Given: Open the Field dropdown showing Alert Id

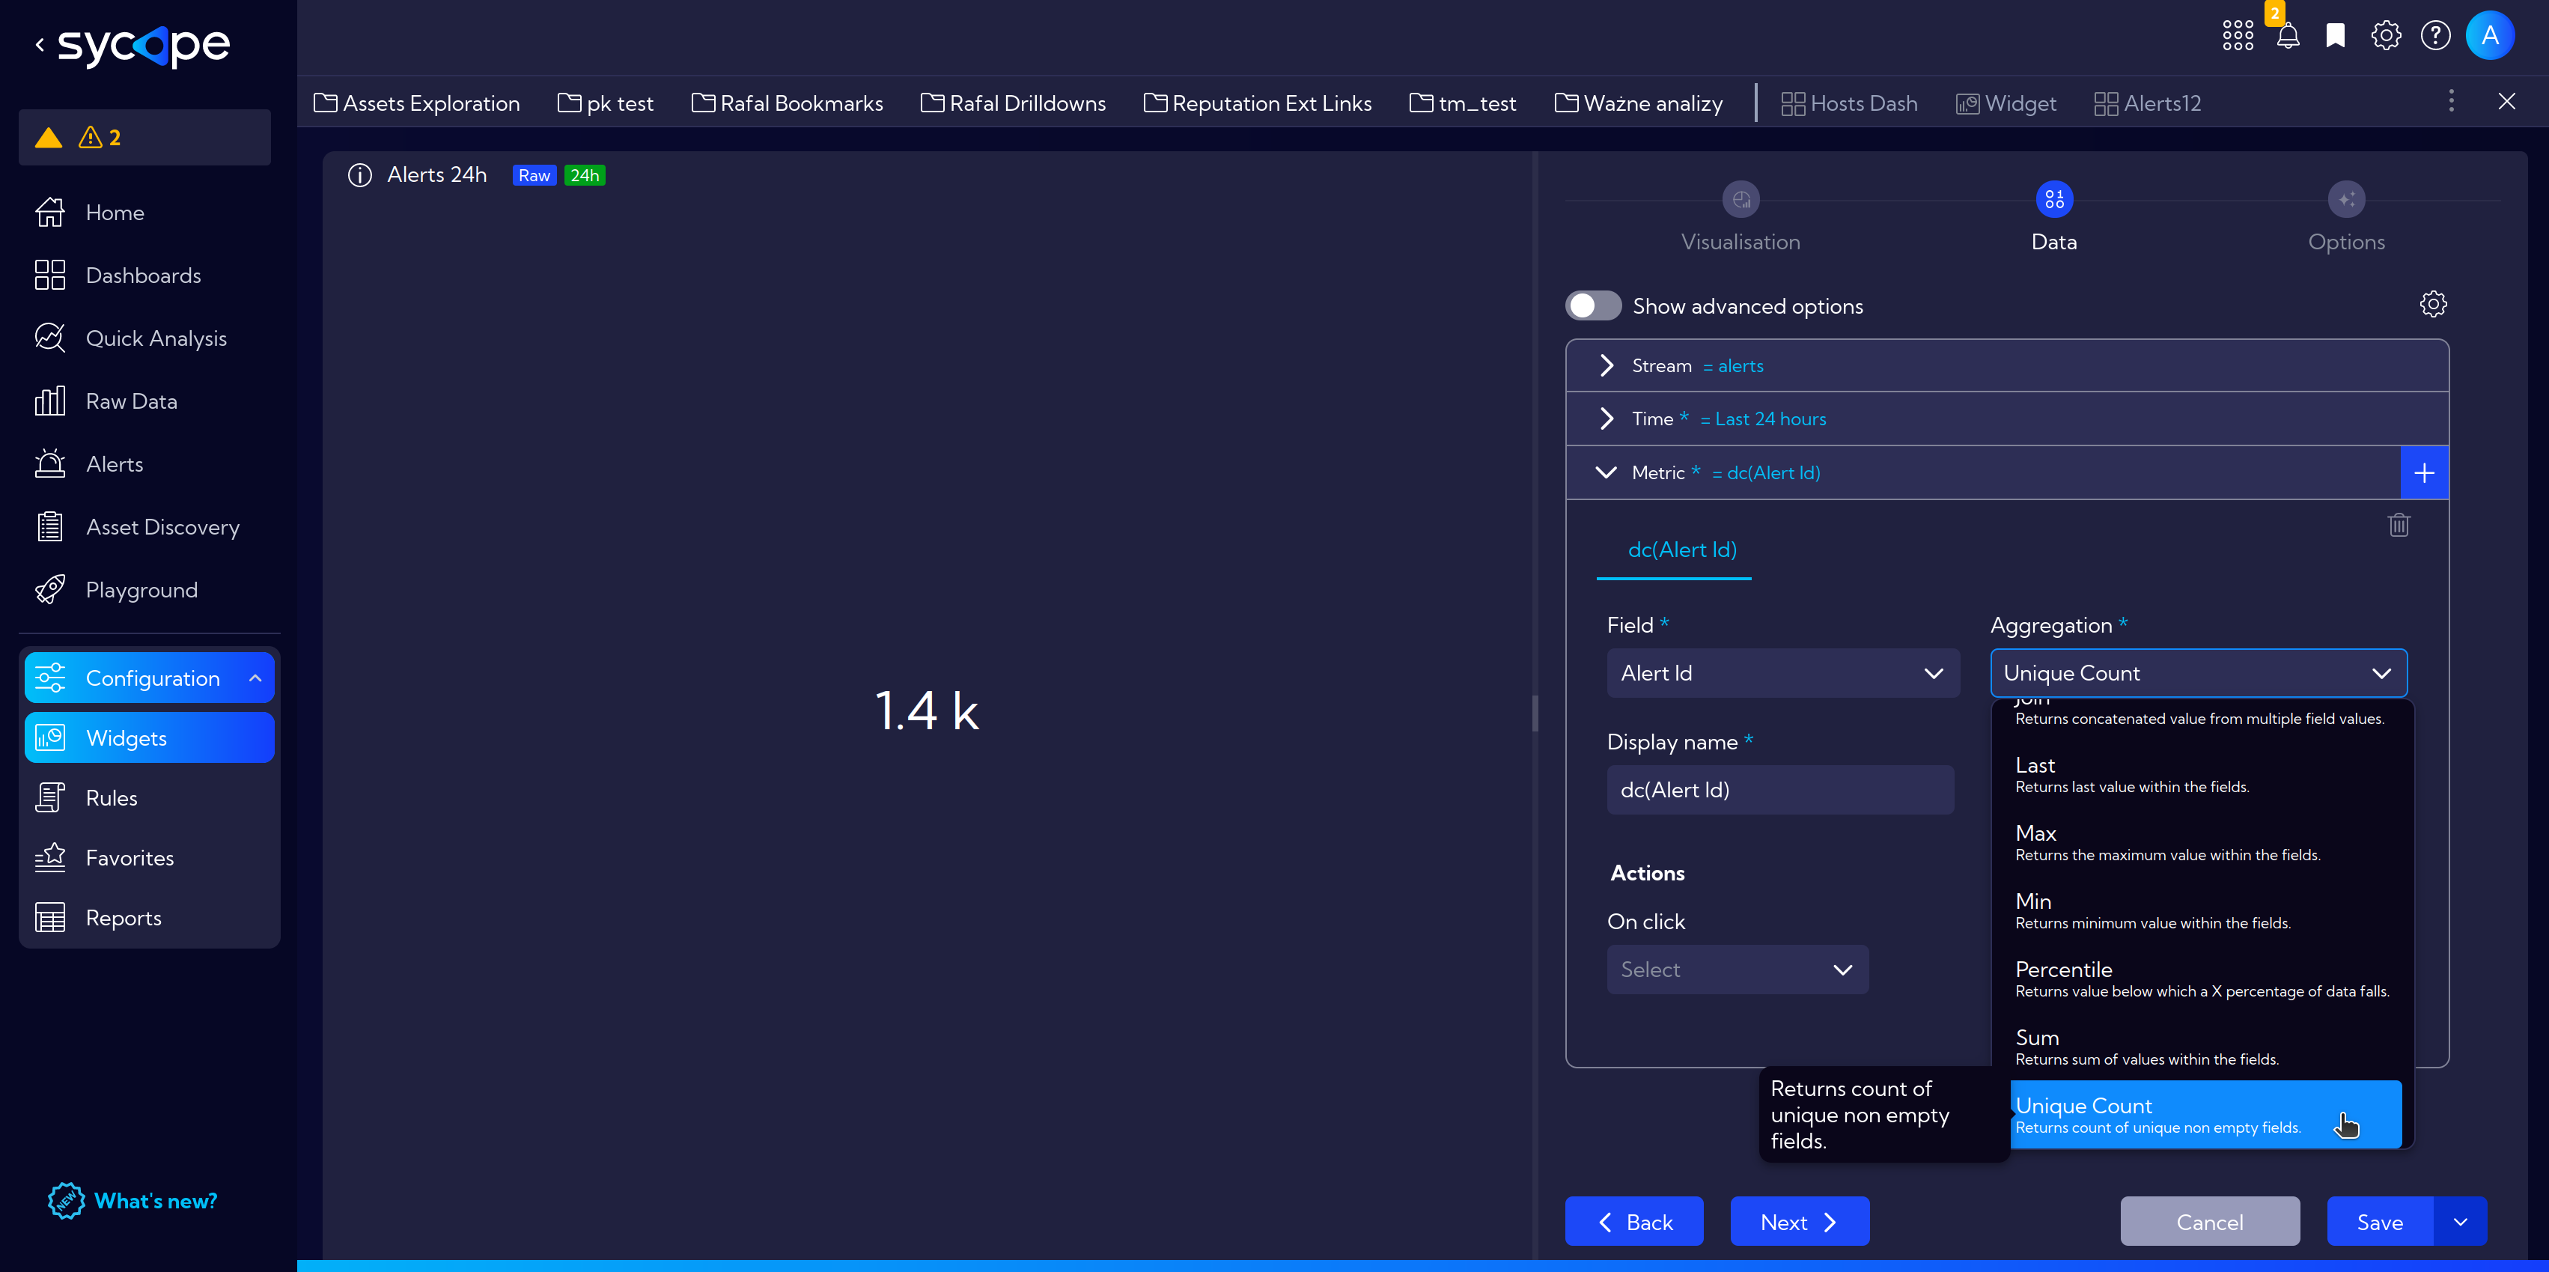Looking at the screenshot, I should pyautogui.click(x=1782, y=673).
